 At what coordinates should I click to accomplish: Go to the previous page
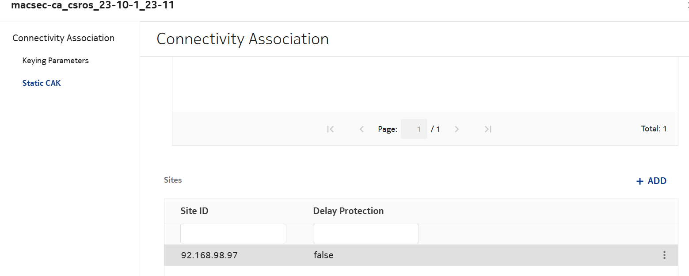(x=362, y=129)
